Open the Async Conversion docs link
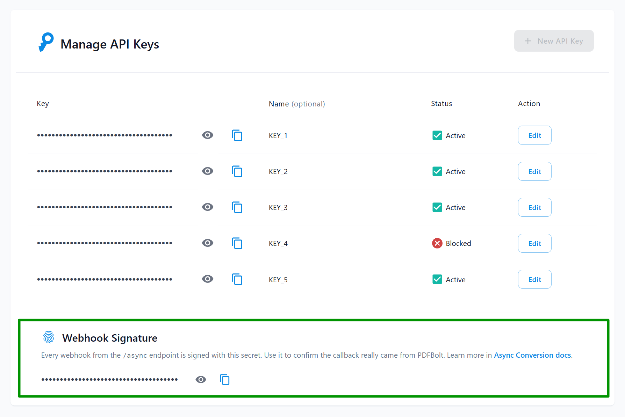The image size is (625, 417). (x=532, y=355)
